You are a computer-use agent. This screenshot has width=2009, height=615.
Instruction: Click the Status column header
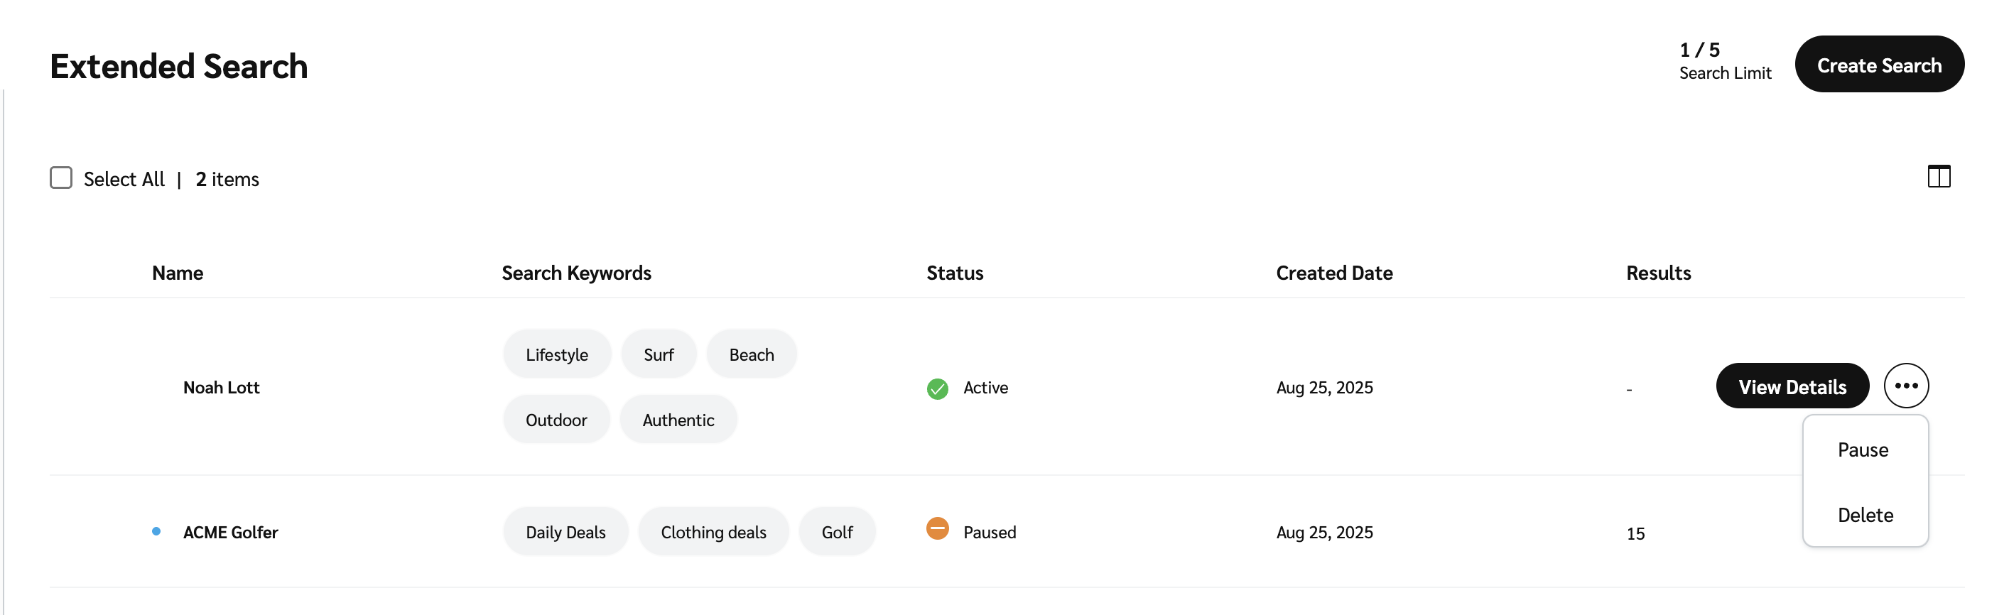click(954, 273)
